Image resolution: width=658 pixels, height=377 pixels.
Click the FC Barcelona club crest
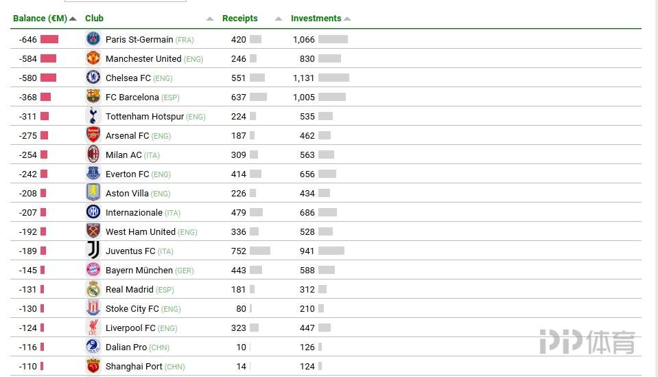tap(93, 97)
